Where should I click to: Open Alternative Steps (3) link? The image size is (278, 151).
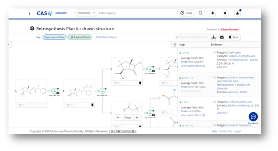click(x=193, y=66)
